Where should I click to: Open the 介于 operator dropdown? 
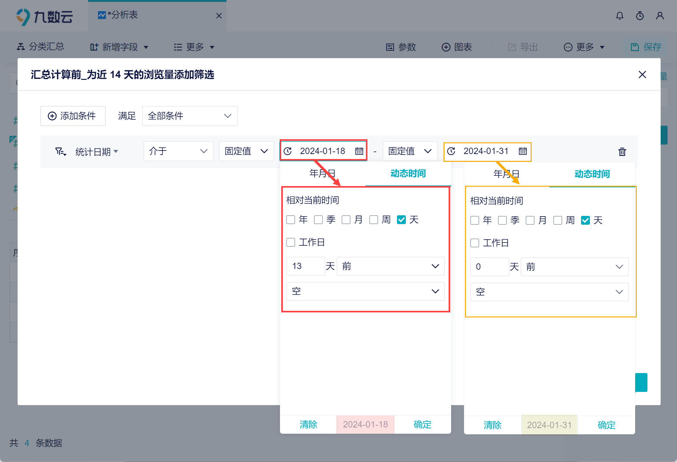(178, 151)
